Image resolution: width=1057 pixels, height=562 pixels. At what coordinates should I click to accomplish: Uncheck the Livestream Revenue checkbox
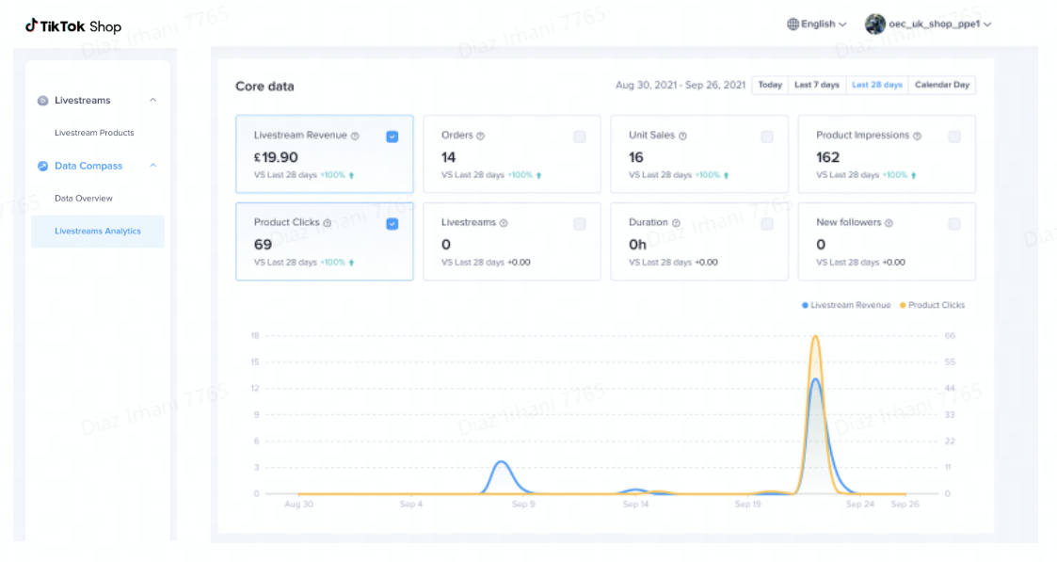click(392, 136)
